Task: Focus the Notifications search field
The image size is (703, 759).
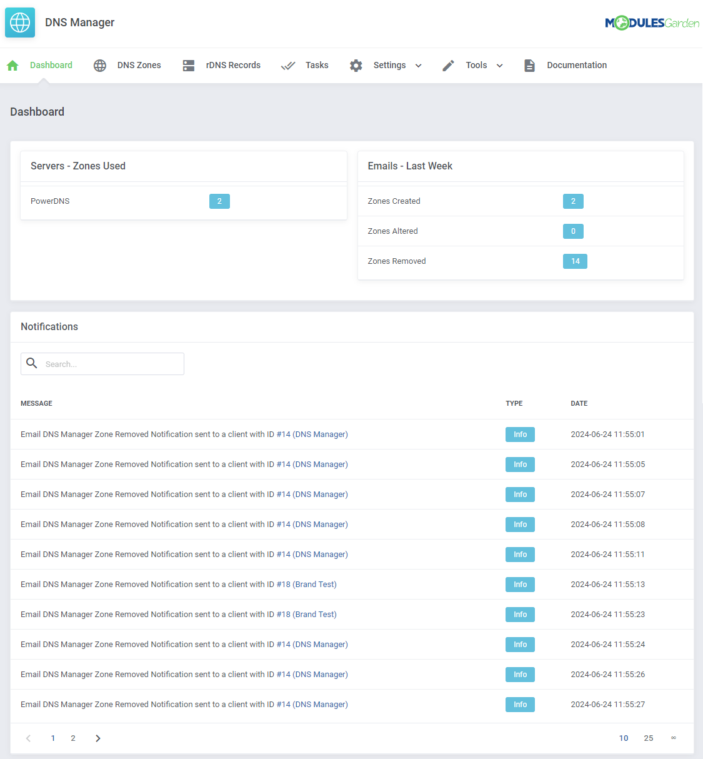Action: point(102,364)
